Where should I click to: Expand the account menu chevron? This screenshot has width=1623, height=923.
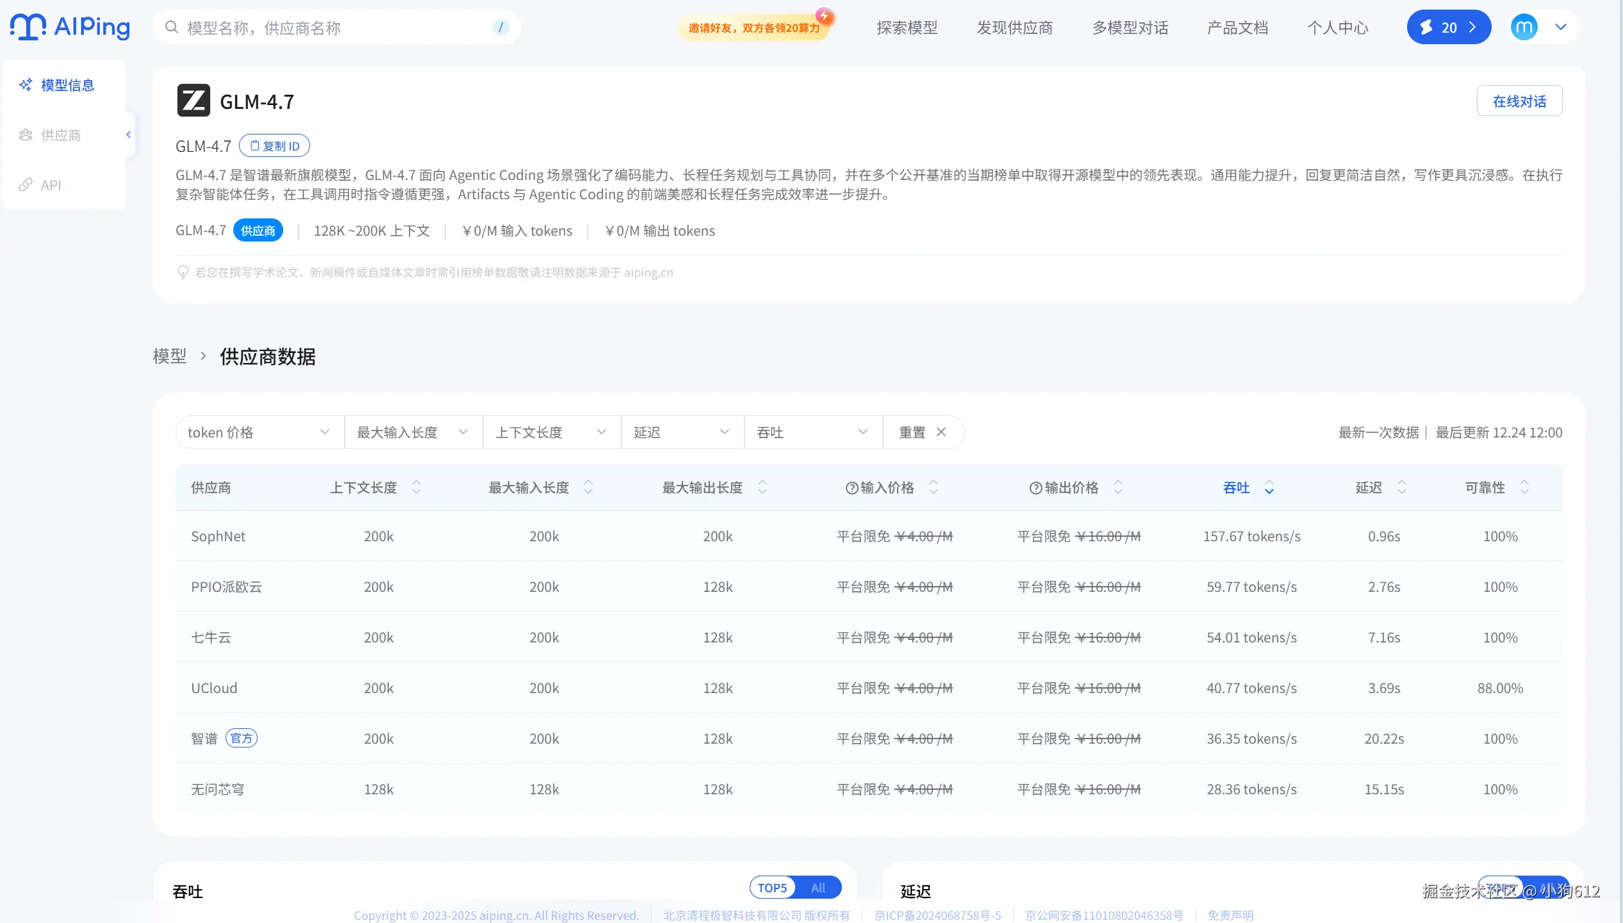click(1561, 27)
